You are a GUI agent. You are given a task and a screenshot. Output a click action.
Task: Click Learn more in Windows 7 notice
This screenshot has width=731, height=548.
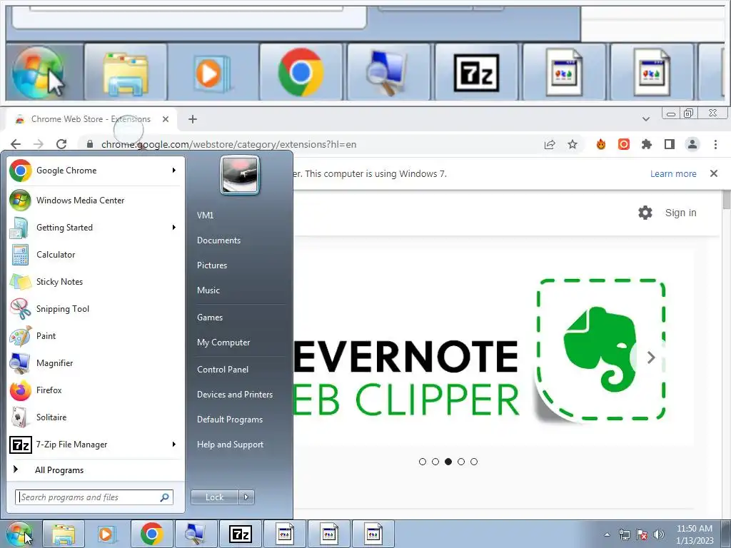pyautogui.click(x=673, y=174)
